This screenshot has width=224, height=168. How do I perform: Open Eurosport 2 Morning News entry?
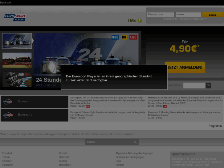(185, 115)
